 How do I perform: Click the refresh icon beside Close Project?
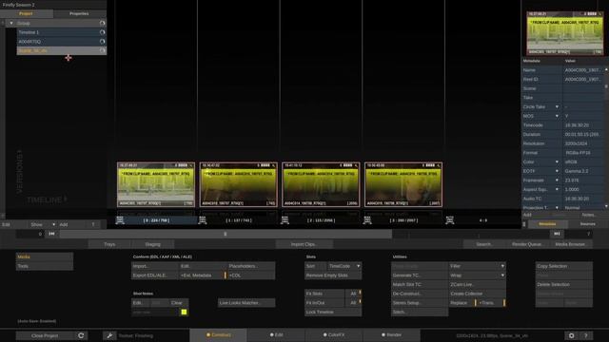pos(81,335)
